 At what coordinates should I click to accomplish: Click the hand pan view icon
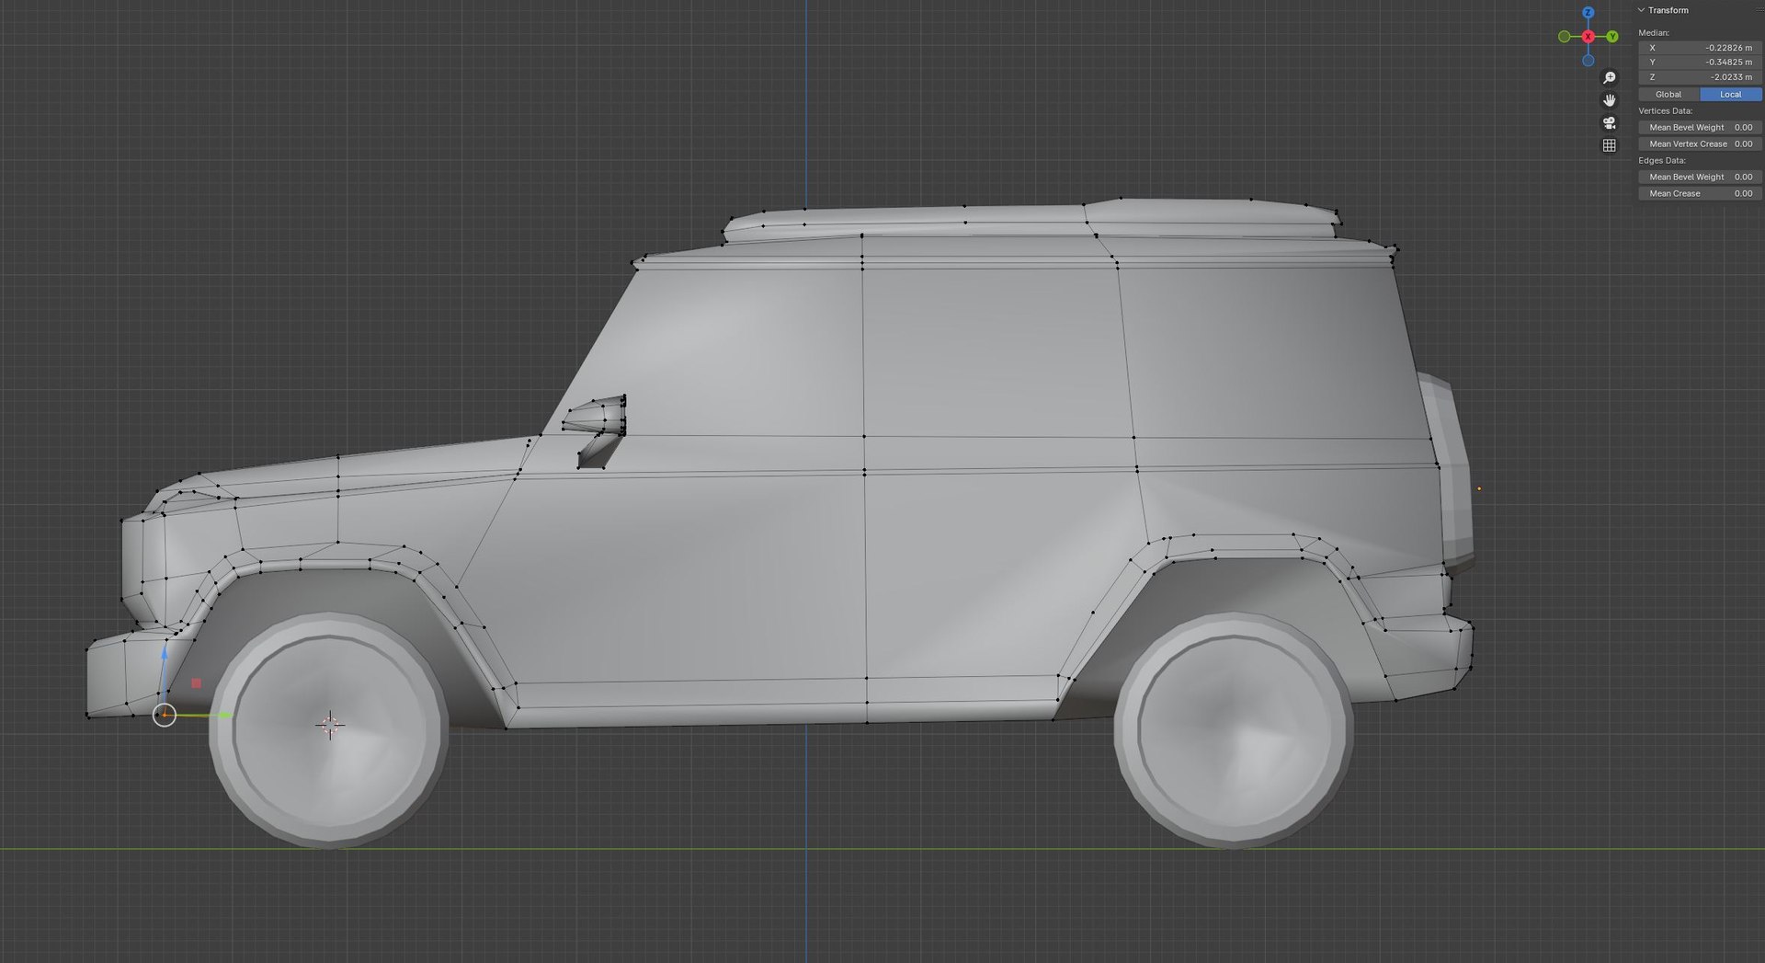click(1609, 100)
